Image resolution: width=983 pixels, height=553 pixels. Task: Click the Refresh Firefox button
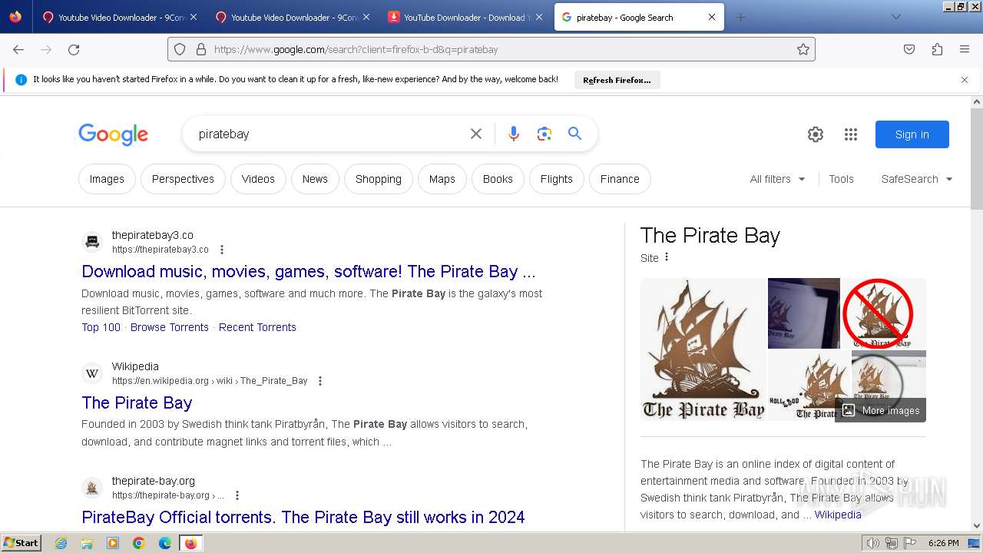(x=617, y=80)
